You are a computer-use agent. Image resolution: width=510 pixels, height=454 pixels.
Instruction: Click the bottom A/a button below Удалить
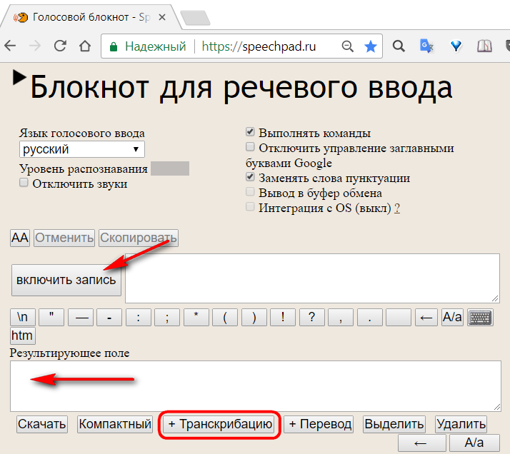tap(474, 443)
